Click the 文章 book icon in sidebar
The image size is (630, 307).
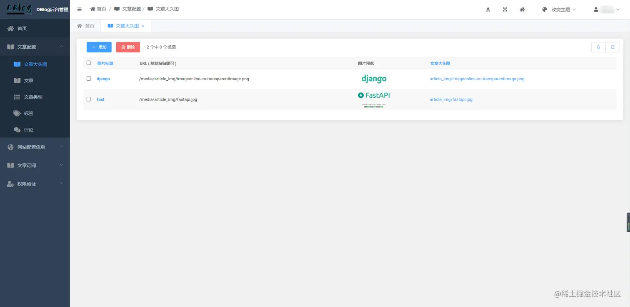point(17,81)
